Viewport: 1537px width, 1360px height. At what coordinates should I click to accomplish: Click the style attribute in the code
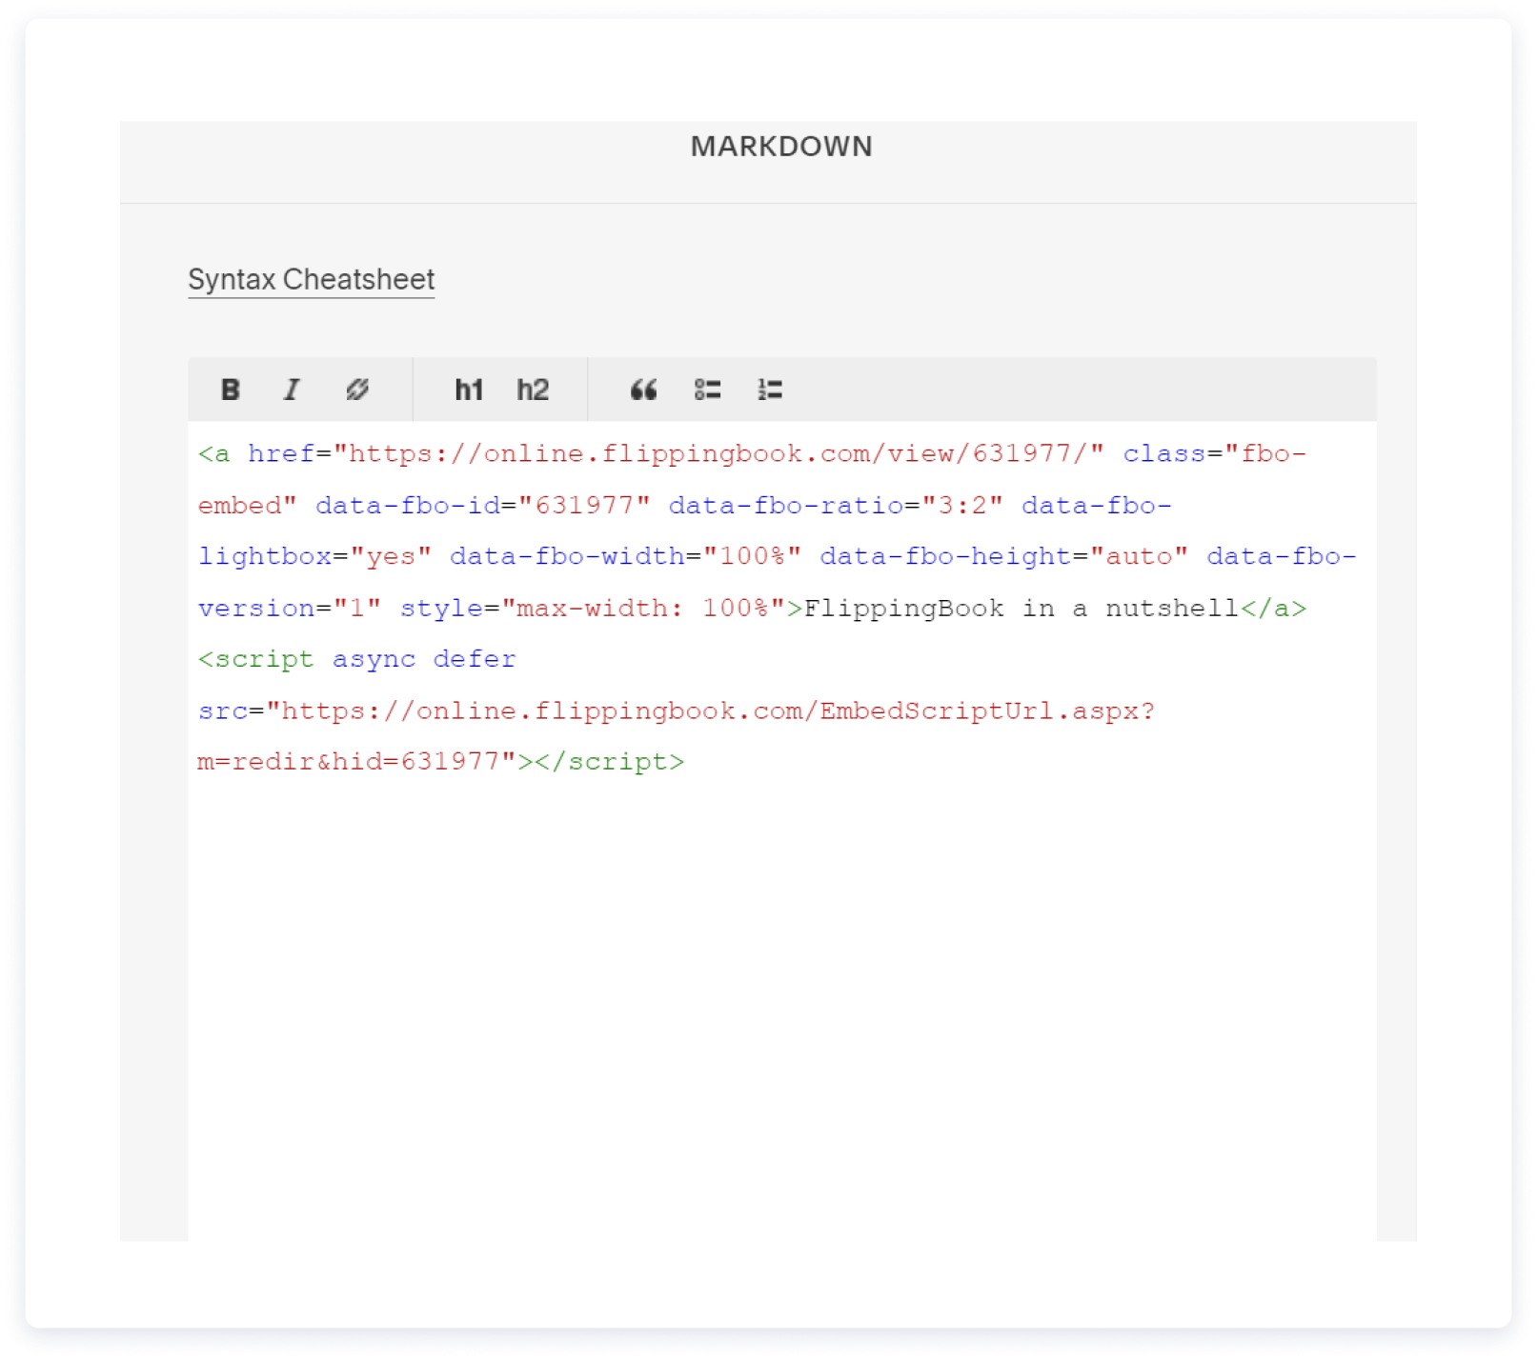[x=441, y=609]
